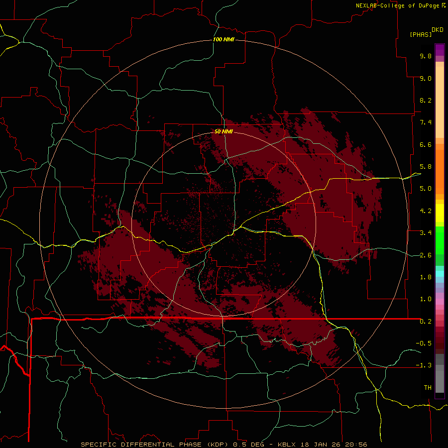Screen dimensions: 448x448
Task: Click the [PHAS] unit label
Action: 421,34
